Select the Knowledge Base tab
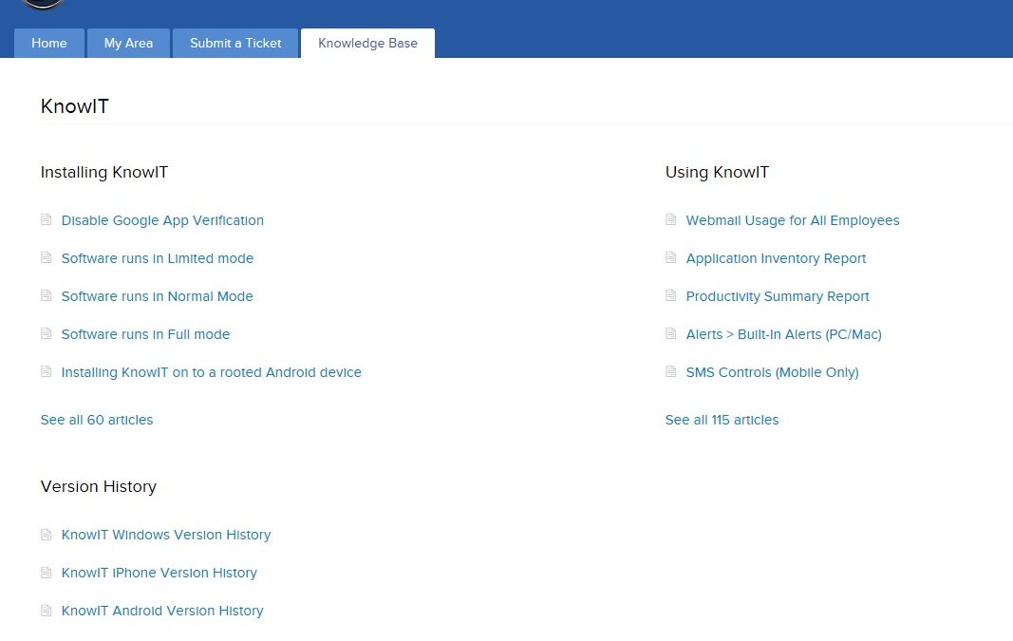The height and width of the screenshot is (641, 1013). point(367,44)
